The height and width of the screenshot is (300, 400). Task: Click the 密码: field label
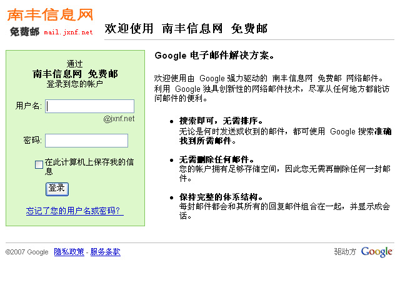click(x=32, y=140)
